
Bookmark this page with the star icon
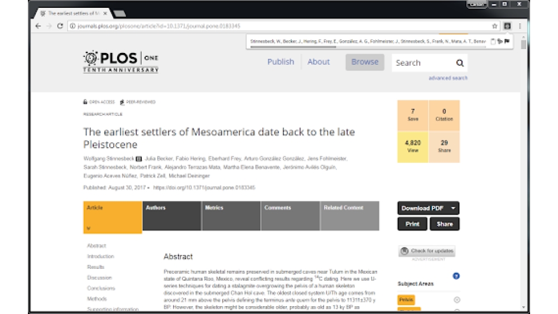[x=494, y=26]
